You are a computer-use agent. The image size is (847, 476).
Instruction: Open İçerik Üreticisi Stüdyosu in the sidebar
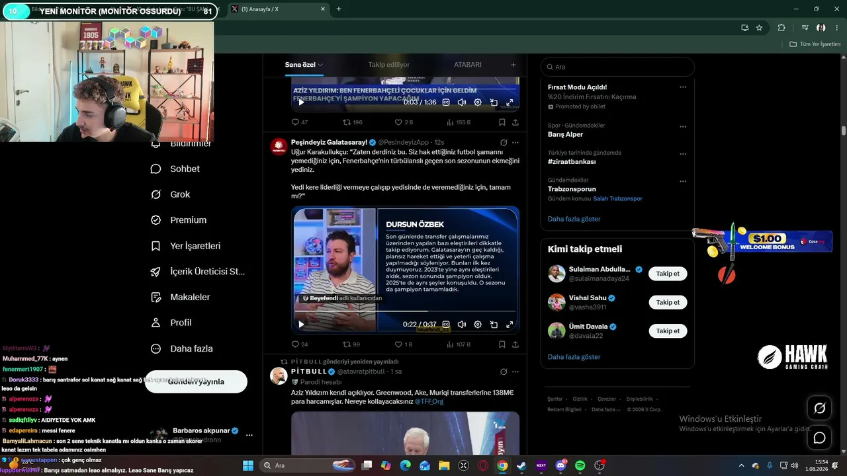(198, 272)
